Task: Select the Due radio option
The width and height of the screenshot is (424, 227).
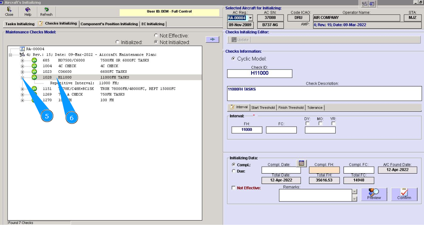Action: tap(234, 171)
